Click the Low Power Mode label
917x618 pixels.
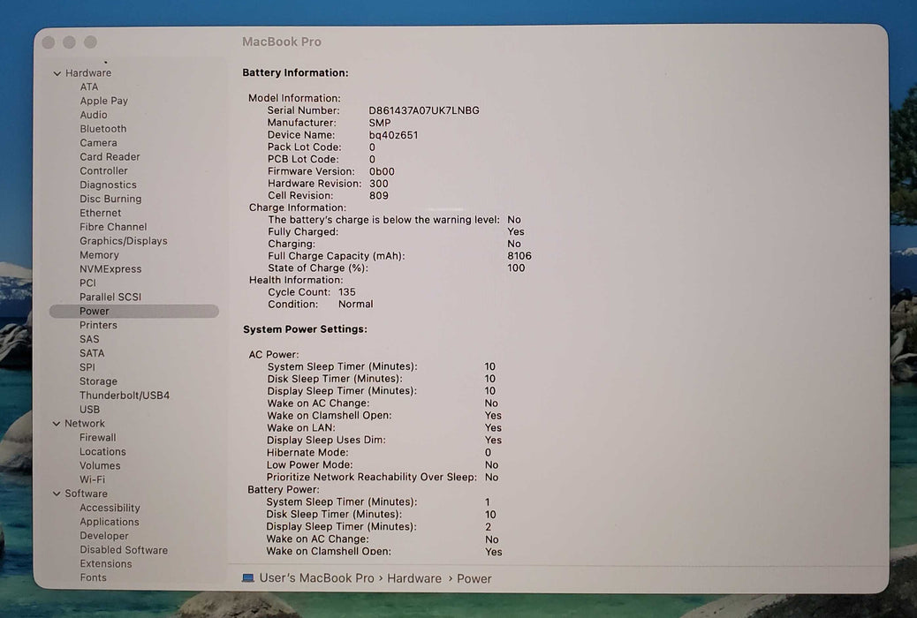point(310,464)
